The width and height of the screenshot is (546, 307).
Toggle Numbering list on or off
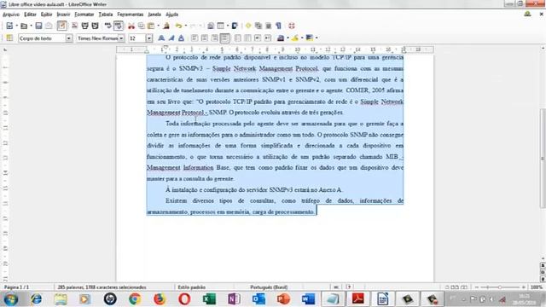[x=237, y=38]
